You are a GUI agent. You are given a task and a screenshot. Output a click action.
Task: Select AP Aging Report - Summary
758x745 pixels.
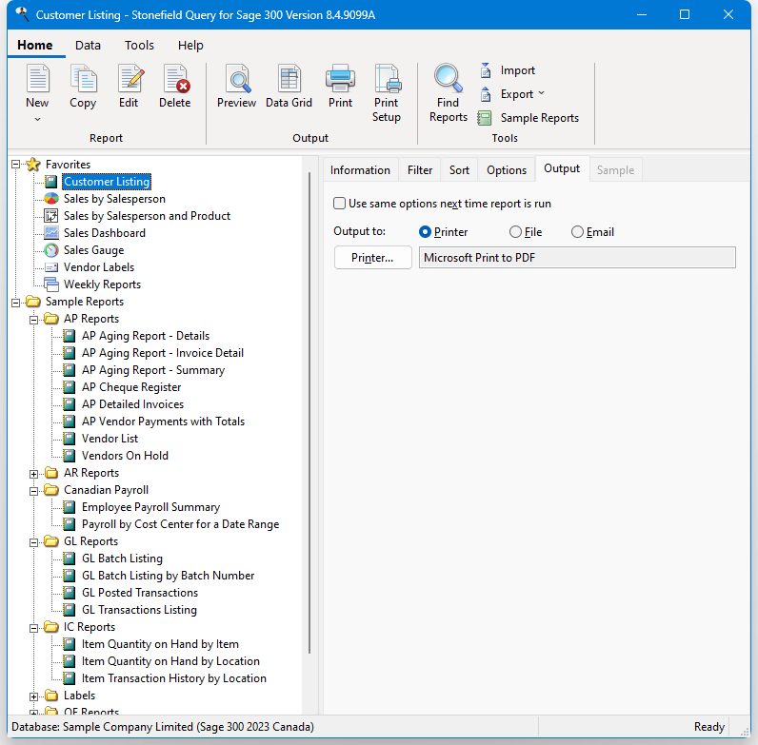pyautogui.click(x=153, y=370)
